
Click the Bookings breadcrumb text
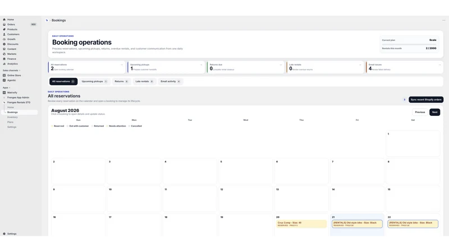click(x=59, y=20)
